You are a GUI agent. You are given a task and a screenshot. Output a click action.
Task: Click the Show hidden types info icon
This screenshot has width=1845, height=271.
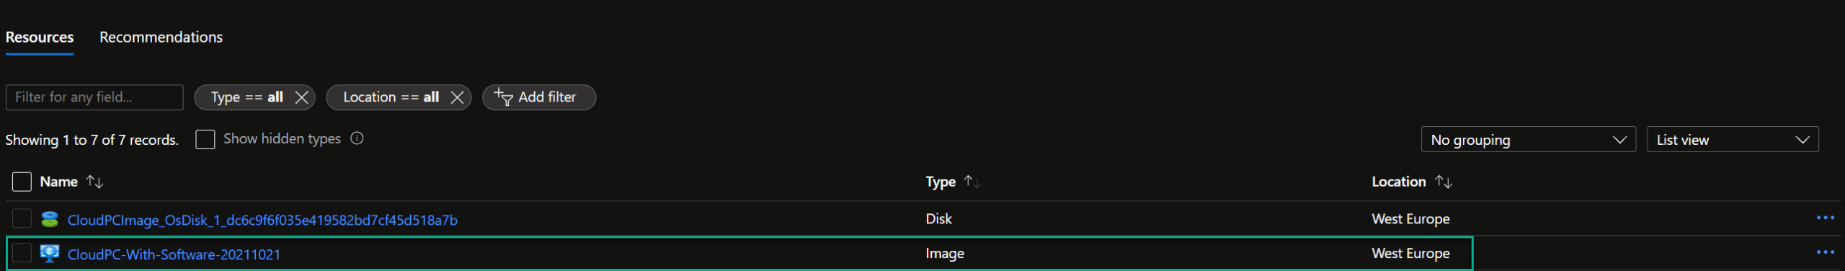point(357,138)
